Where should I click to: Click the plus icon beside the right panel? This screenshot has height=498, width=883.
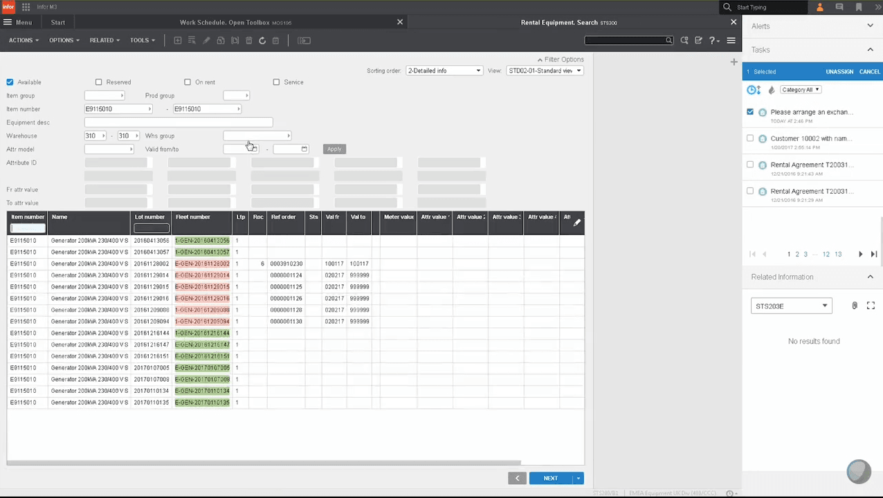coord(734,62)
